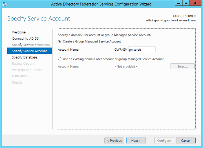
Task: Go to the Pre-requisite Checks step
Action: 27,70
